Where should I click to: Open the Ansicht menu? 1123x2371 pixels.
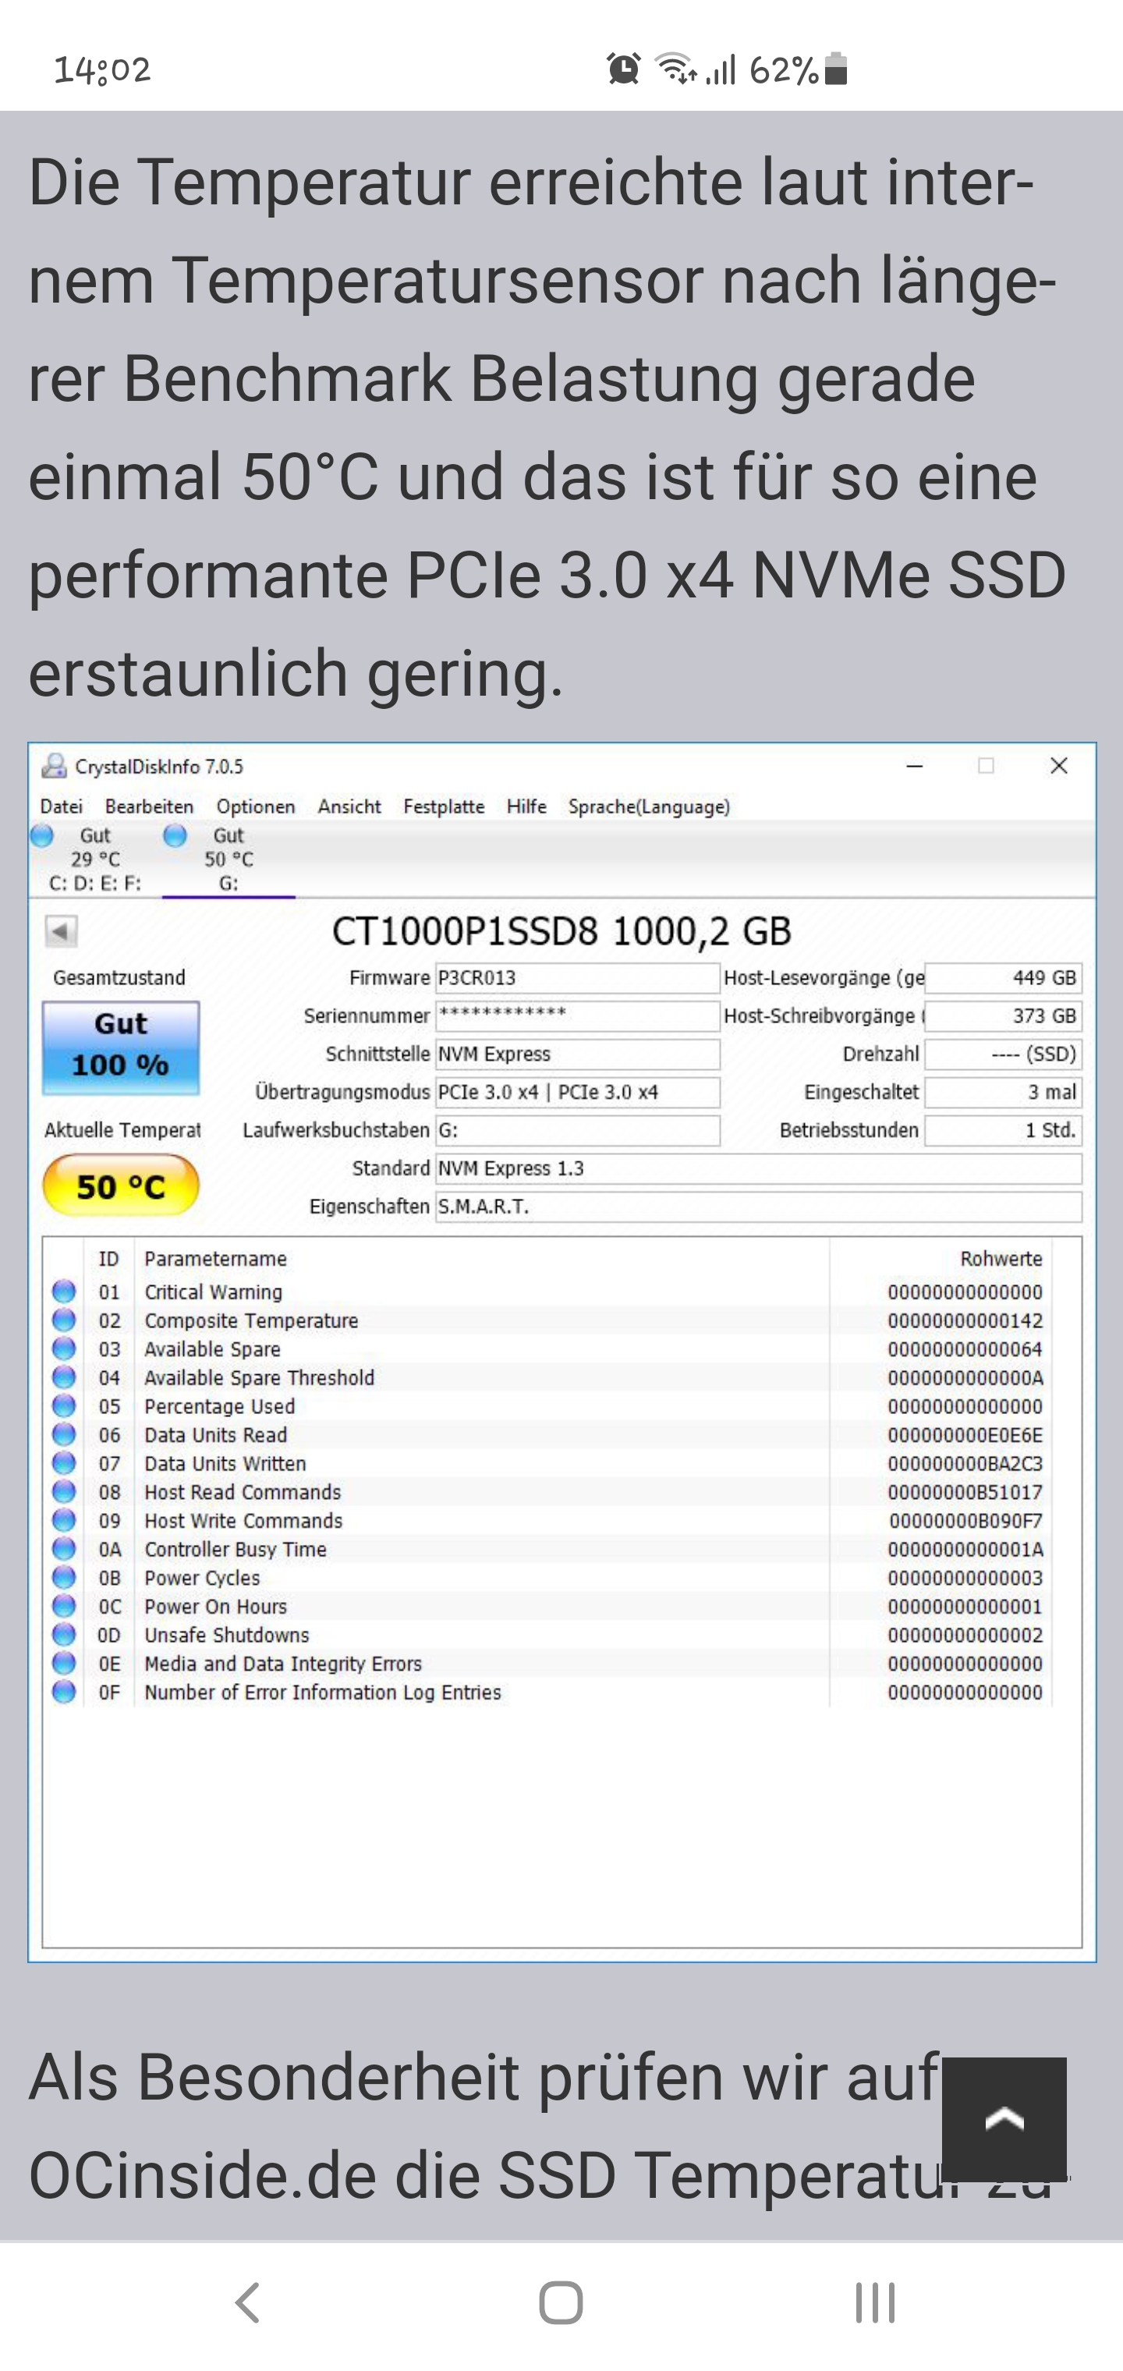point(349,806)
